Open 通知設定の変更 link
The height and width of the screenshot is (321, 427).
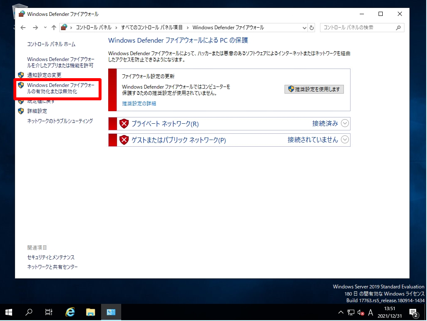click(x=44, y=75)
